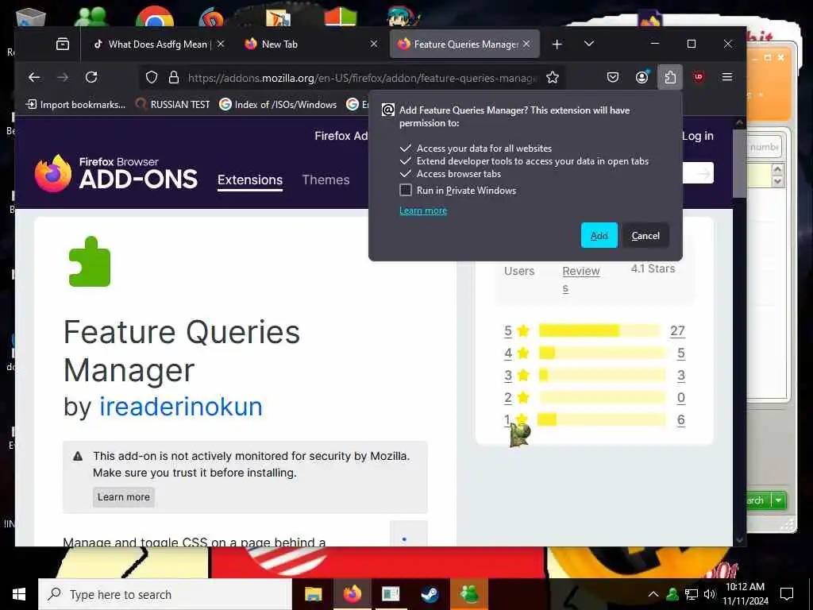
Task: Open the network icon in system tray
Action: click(x=692, y=594)
